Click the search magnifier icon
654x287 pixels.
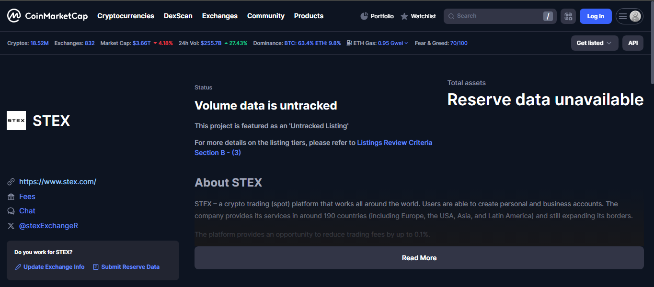451,16
